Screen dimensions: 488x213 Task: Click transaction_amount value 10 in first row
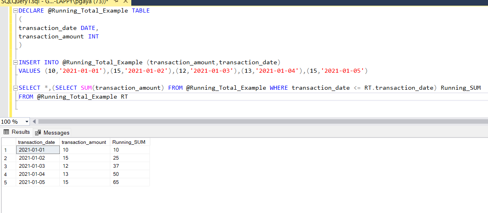tap(85, 150)
